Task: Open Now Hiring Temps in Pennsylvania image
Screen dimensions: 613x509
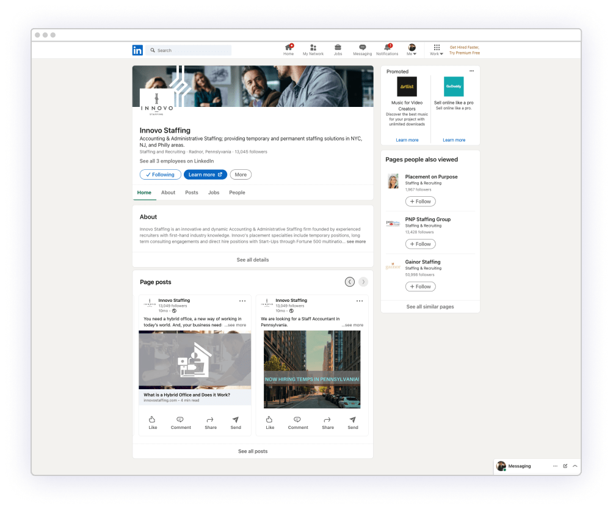Action: 312,369
